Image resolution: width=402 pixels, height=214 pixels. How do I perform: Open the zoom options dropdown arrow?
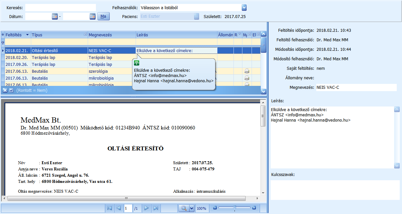pyautogui.click(x=191, y=208)
